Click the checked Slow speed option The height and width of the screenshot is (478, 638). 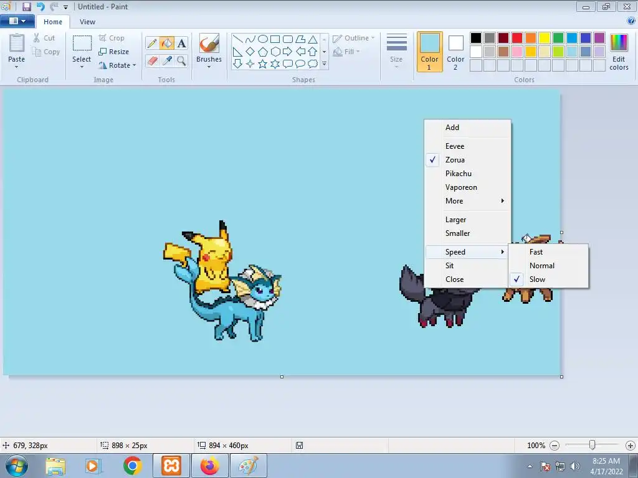tap(548, 279)
